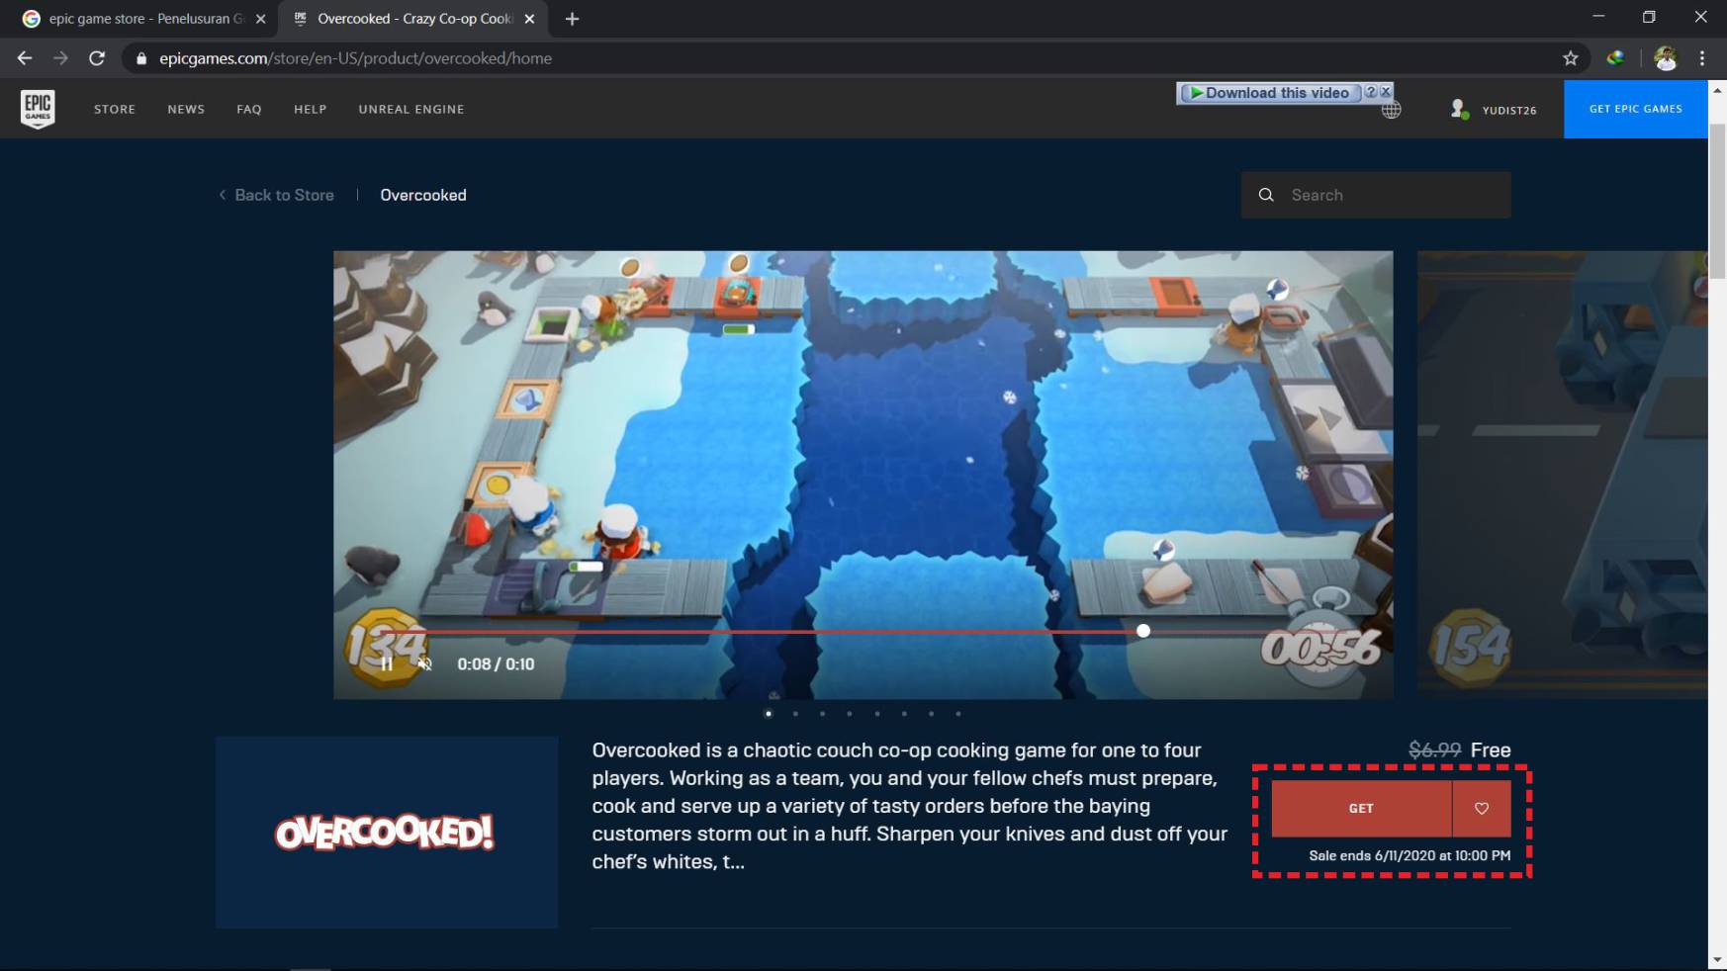Click the Overcooked game description text

(x=910, y=806)
